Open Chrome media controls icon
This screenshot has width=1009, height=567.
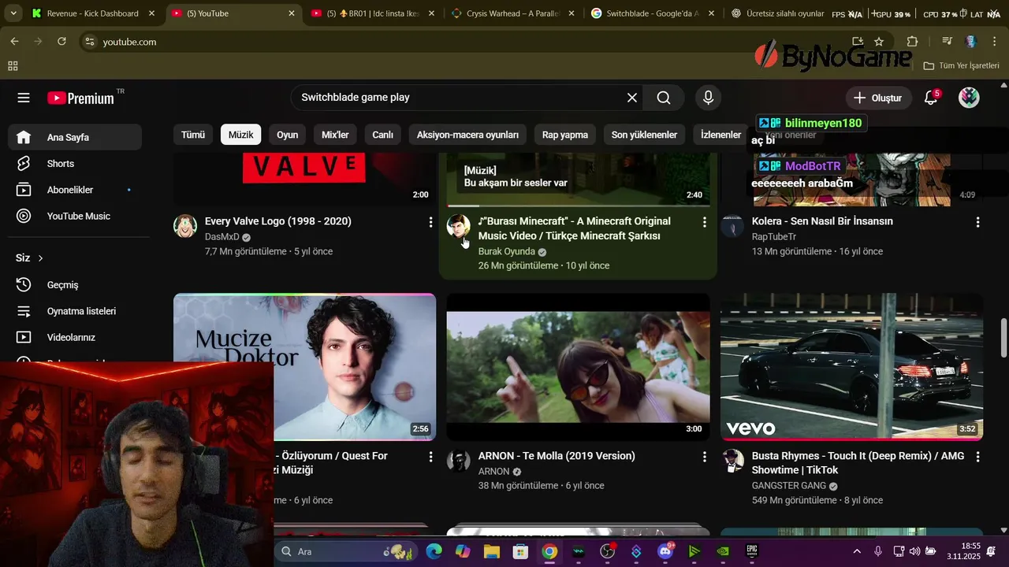click(948, 42)
